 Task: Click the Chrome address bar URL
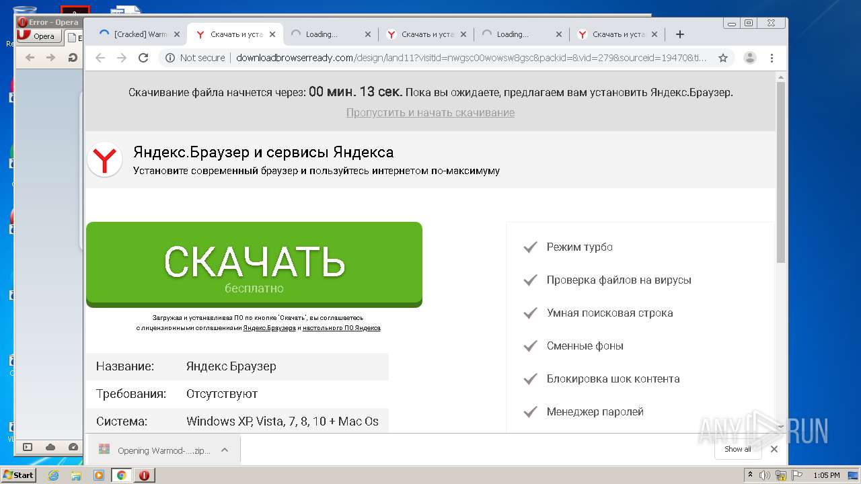click(471, 58)
